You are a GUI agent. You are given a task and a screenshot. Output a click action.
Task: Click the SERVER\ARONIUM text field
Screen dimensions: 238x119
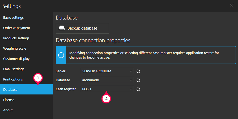point(105,71)
